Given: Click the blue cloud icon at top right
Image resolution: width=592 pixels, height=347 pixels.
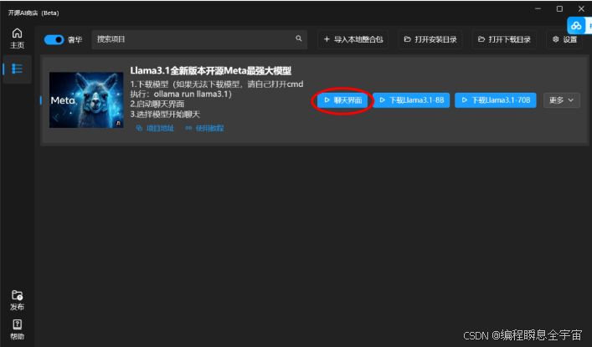Looking at the screenshot, I should pyautogui.click(x=577, y=26).
